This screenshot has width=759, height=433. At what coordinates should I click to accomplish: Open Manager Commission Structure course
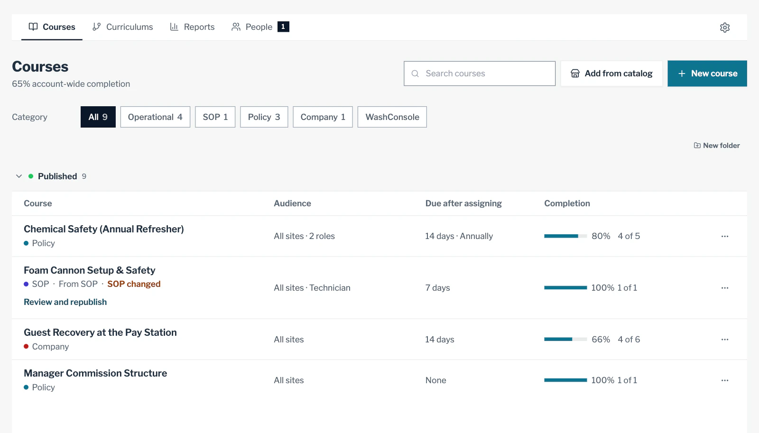95,373
